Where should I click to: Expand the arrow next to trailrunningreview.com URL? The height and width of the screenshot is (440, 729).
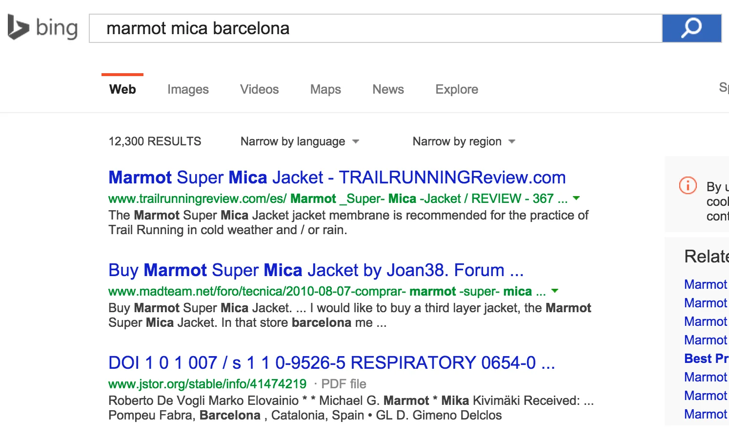coord(576,199)
